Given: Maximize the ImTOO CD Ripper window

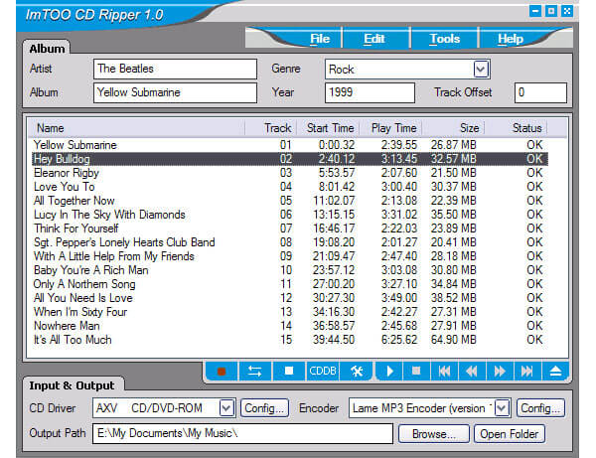Looking at the screenshot, I should [551, 11].
